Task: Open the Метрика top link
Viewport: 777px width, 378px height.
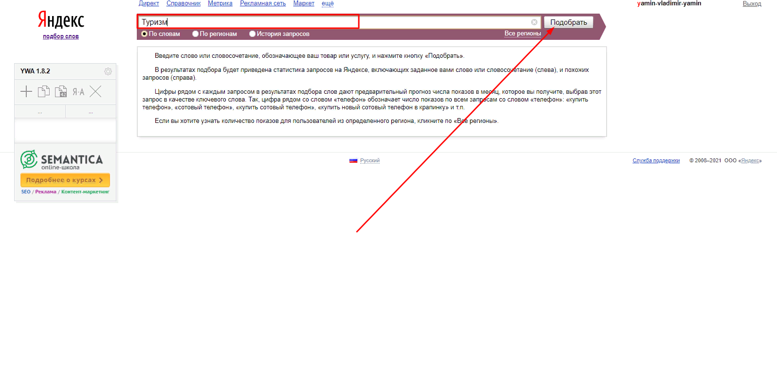Action: [220, 3]
